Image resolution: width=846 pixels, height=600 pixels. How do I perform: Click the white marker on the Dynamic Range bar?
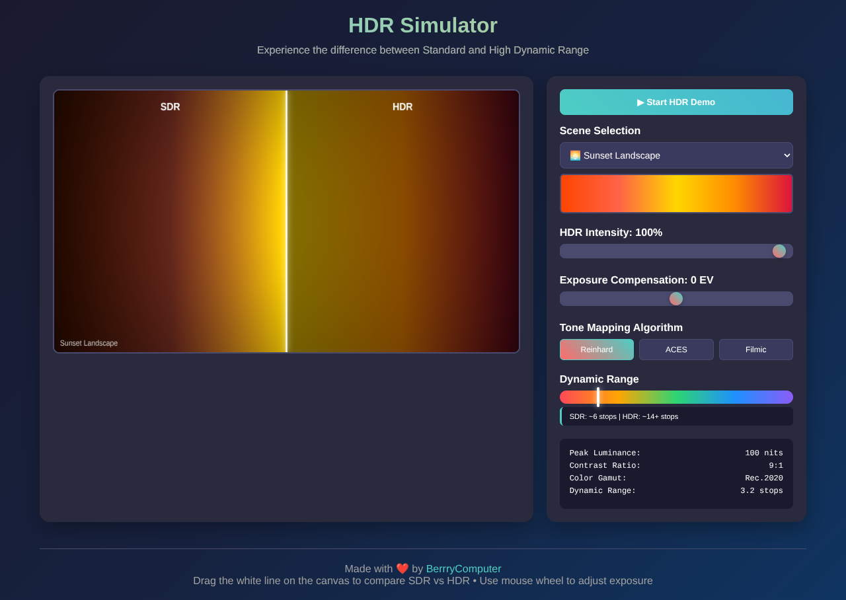598,396
